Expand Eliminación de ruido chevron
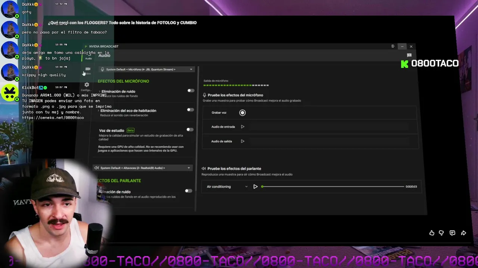 click(x=100, y=92)
